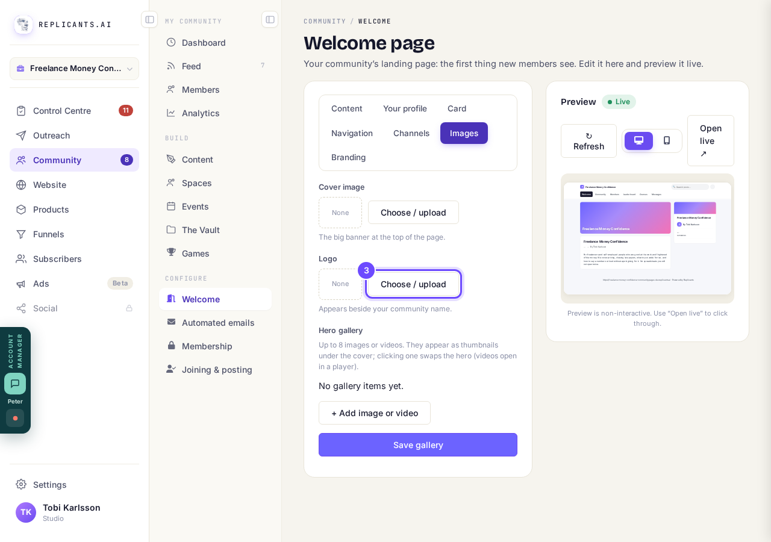Expand the Freelance Money workspace dropdown
The height and width of the screenshot is (542, 771).
[x=75, y=69]
